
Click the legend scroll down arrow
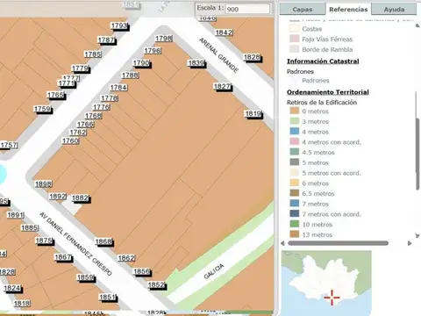(x=417, y=235)
